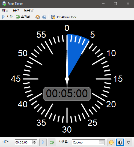Open the 옵션 menu
Screen dimensions: 134x147
pos(16,10)
